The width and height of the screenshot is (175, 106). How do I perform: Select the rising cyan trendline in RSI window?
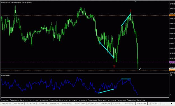point(106,91)
